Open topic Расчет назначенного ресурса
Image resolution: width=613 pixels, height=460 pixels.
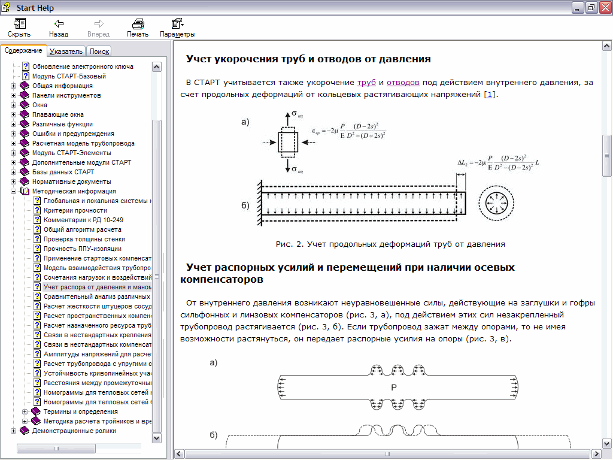pos(98,325)
